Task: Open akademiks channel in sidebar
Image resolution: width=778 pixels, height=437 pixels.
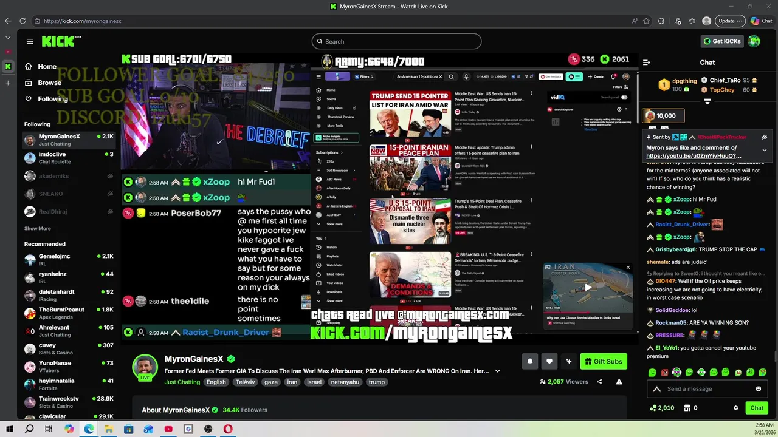Action: (68, 176)
